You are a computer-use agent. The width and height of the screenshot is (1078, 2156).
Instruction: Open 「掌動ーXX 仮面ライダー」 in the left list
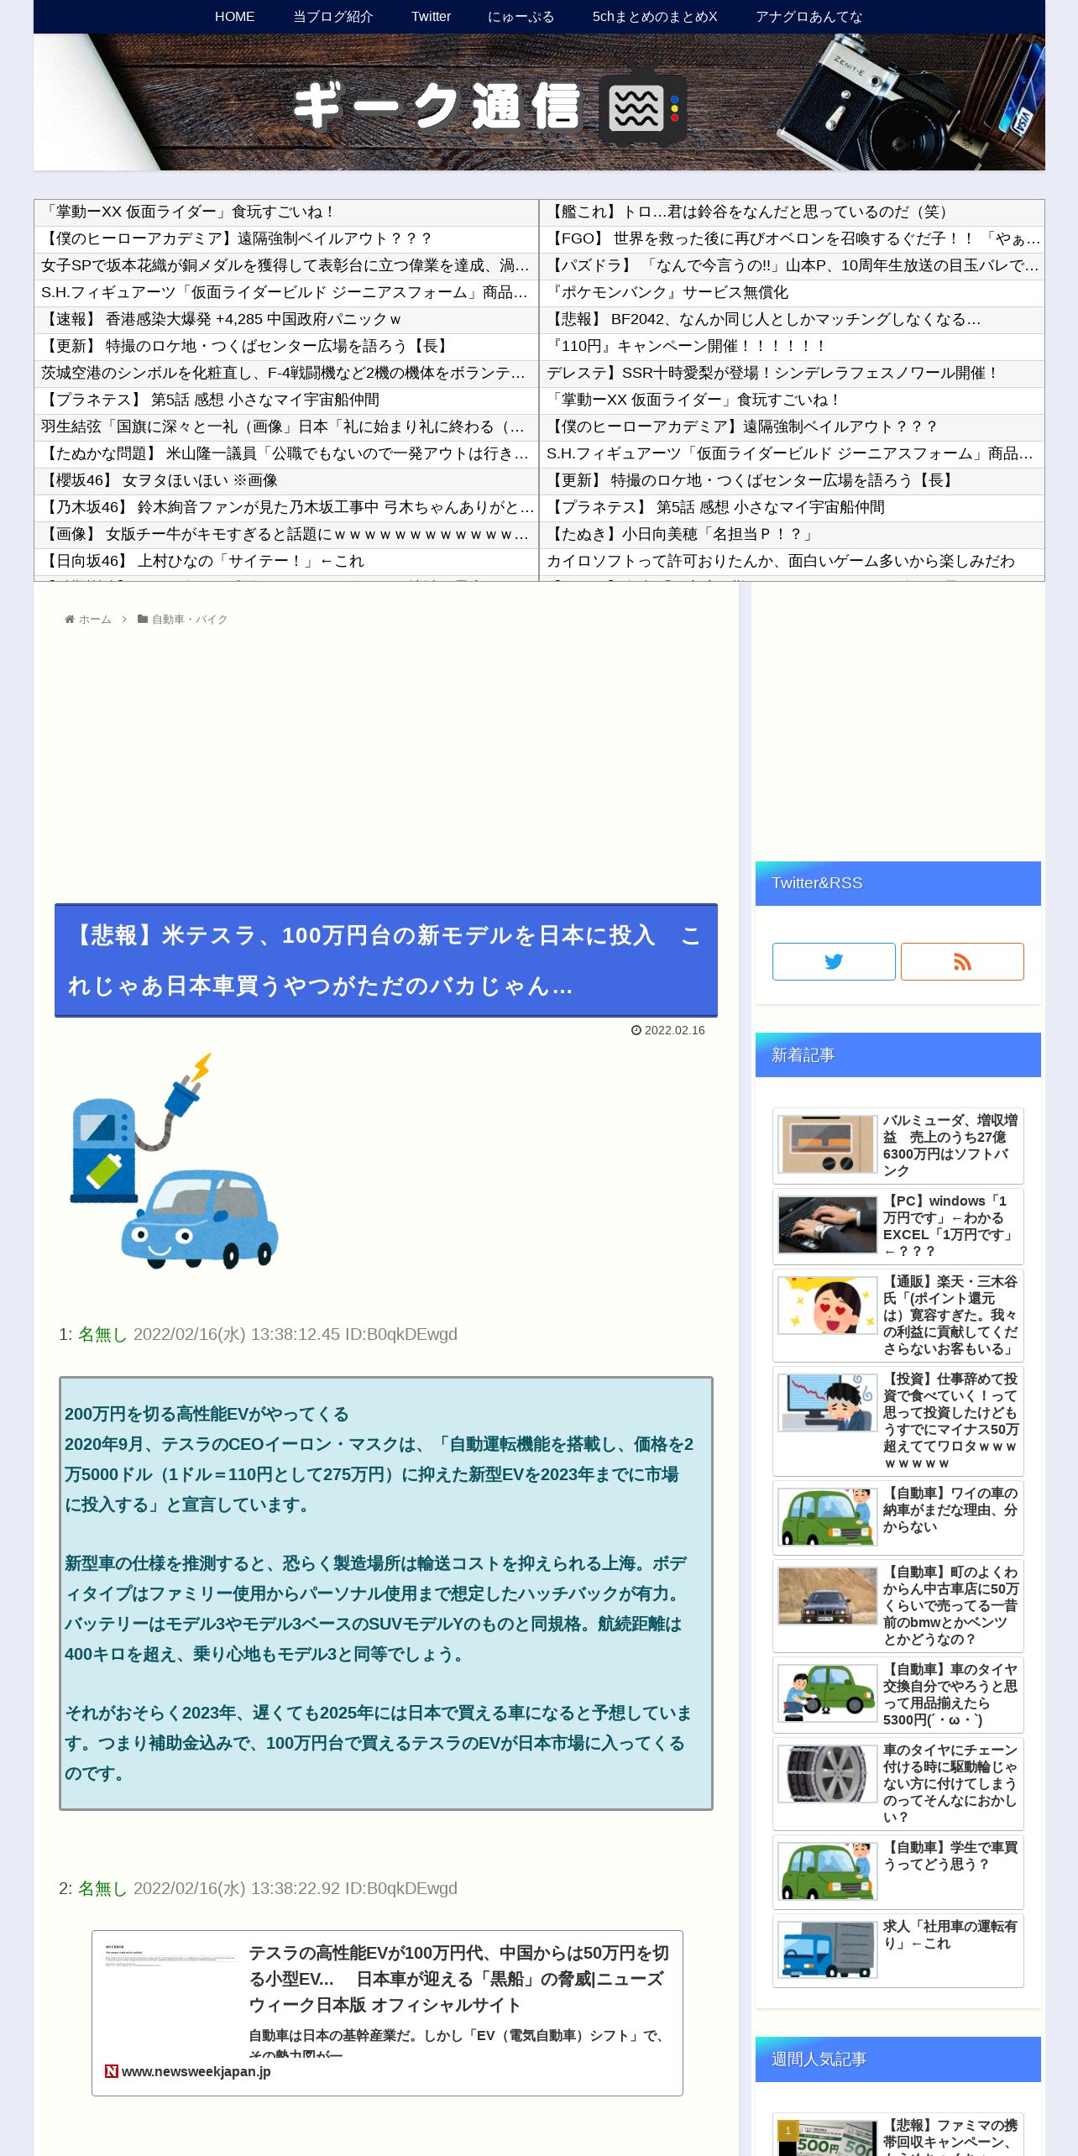(286, 212)
